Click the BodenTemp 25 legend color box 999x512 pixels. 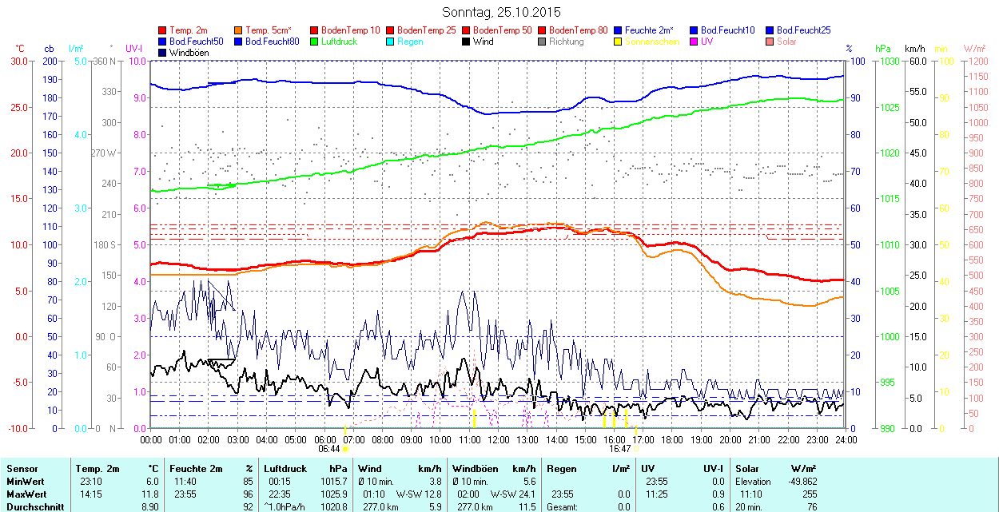390,30
